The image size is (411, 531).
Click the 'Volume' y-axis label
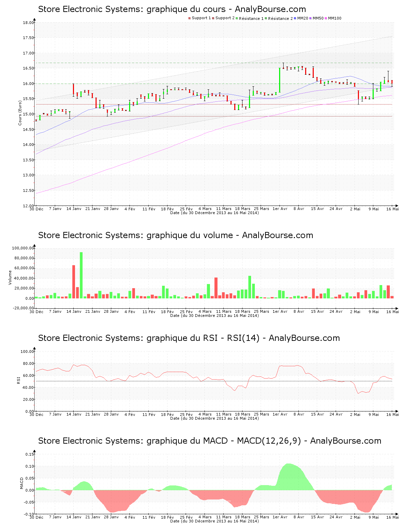pyautogui.click(x=10, y=277)
